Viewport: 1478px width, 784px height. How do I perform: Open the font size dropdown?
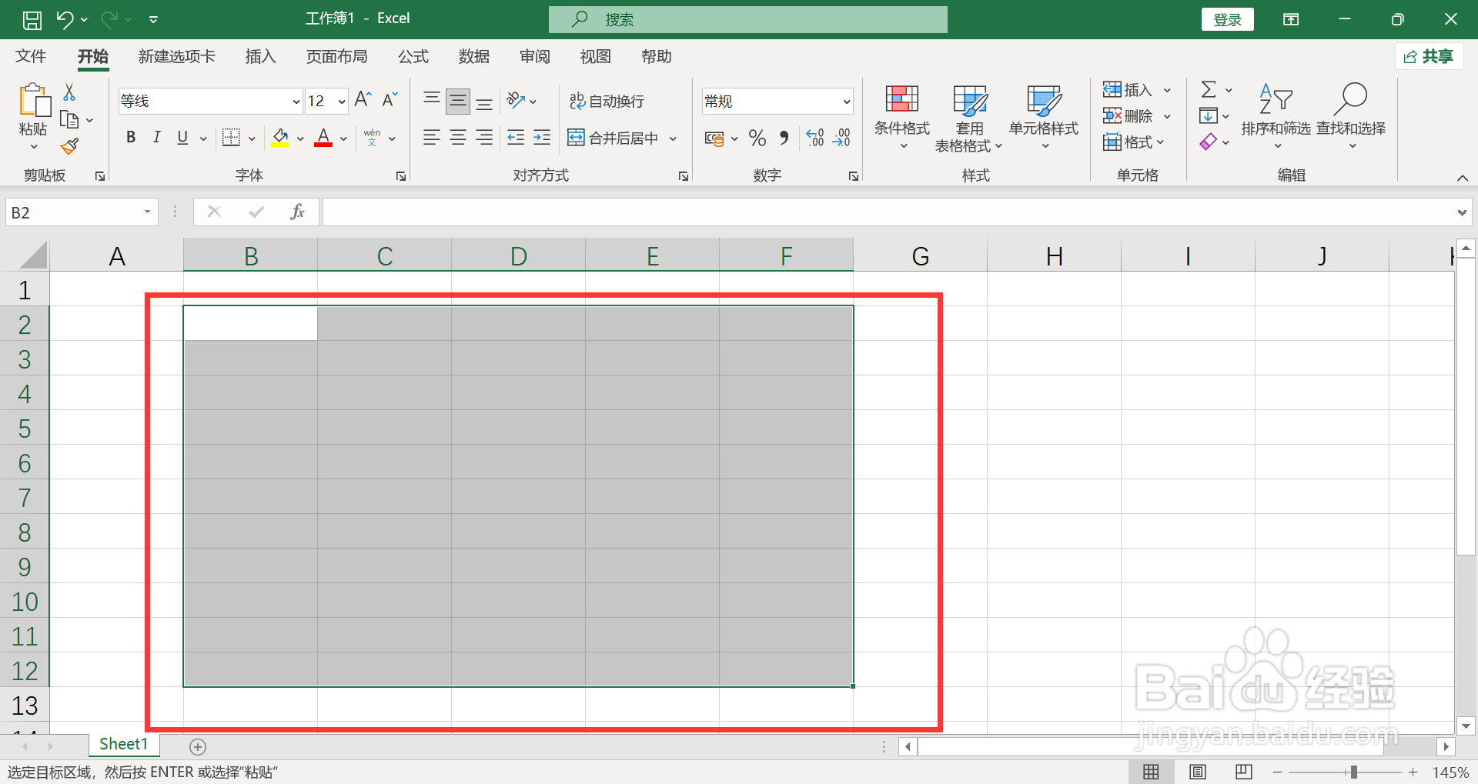pos(342,102)
